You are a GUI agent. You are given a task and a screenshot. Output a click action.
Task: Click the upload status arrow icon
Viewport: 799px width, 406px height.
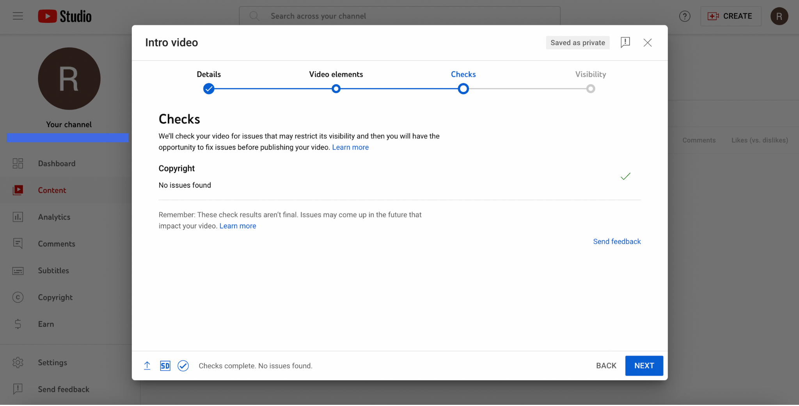pos(147,366)
